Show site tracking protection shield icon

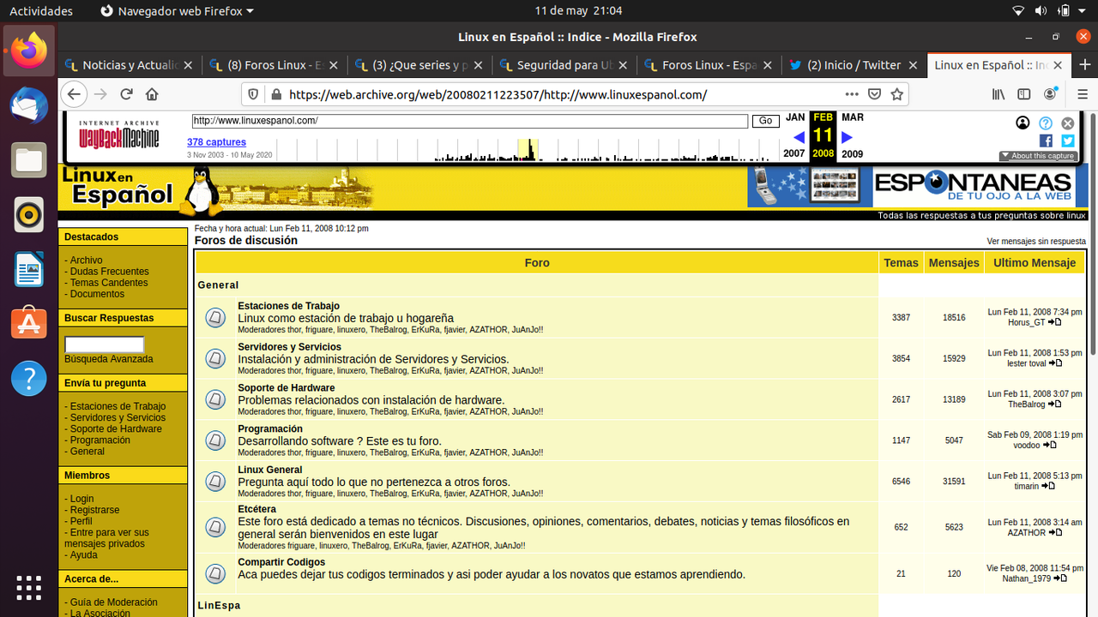coord(253,94)
